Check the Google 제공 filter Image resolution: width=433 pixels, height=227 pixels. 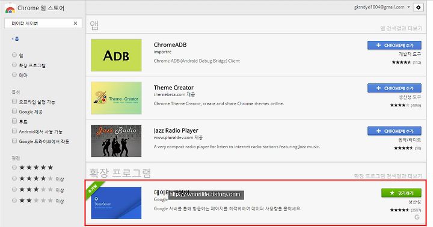pyautogui.click(x=14, y=111)
